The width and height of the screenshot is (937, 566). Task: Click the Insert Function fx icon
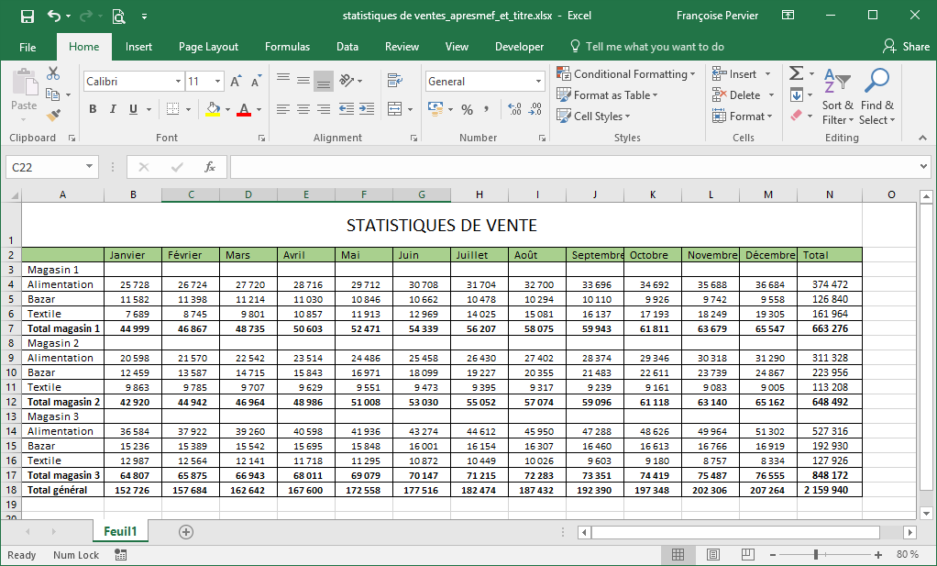coord(210,167)
